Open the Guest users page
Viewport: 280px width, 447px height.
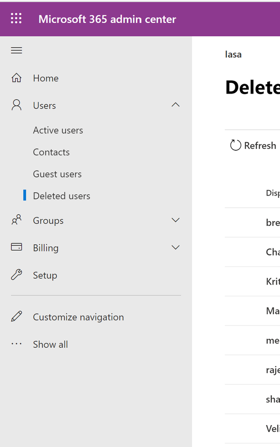pyautogui.click(x=57, y=174)
